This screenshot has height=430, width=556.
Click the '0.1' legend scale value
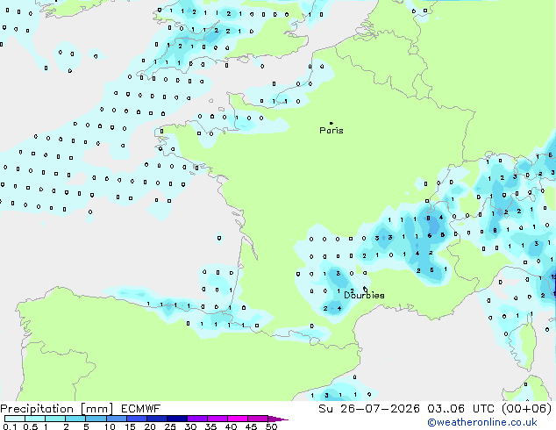click(10, 426)
